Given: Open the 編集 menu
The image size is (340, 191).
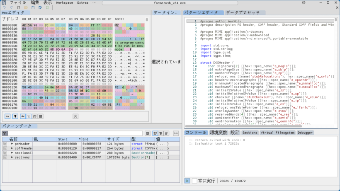Looking at the screenshot, I should [x=35, y=3].
